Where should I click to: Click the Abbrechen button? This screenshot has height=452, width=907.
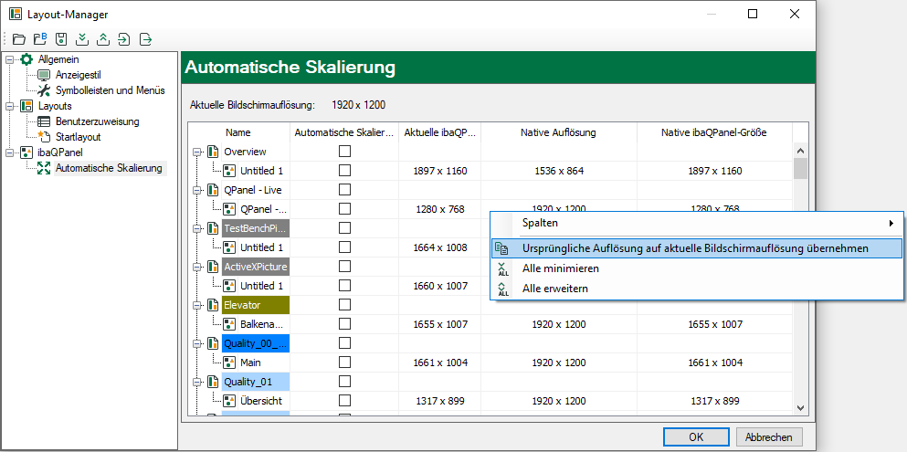pos(769,436)
